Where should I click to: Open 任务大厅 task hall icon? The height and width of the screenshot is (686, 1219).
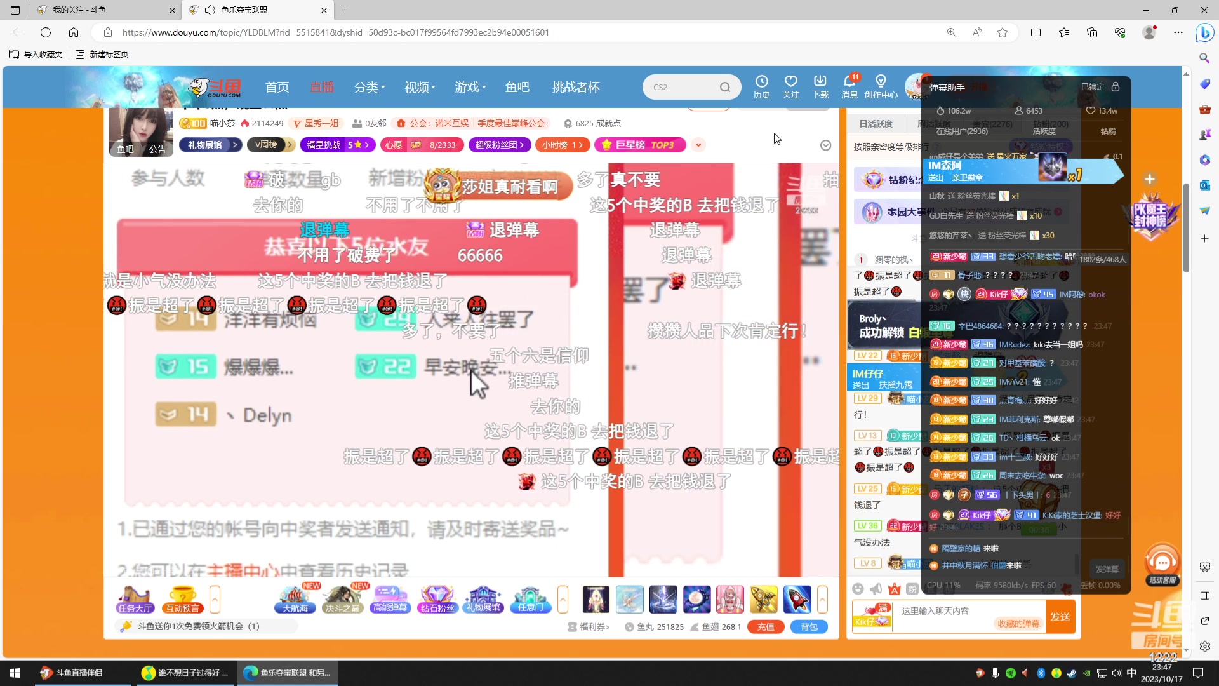tap(135, 599)
